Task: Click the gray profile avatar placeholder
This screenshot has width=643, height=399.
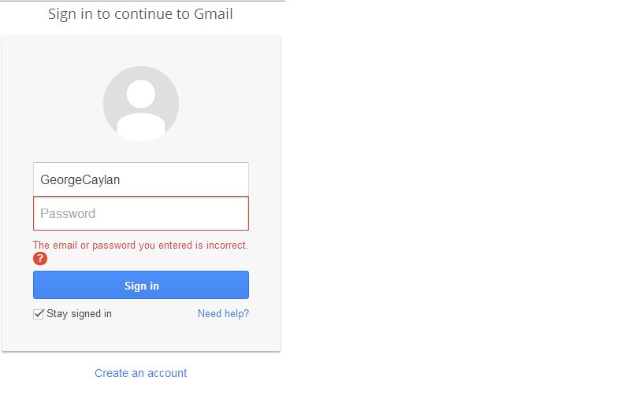Action: click(141, 104)
